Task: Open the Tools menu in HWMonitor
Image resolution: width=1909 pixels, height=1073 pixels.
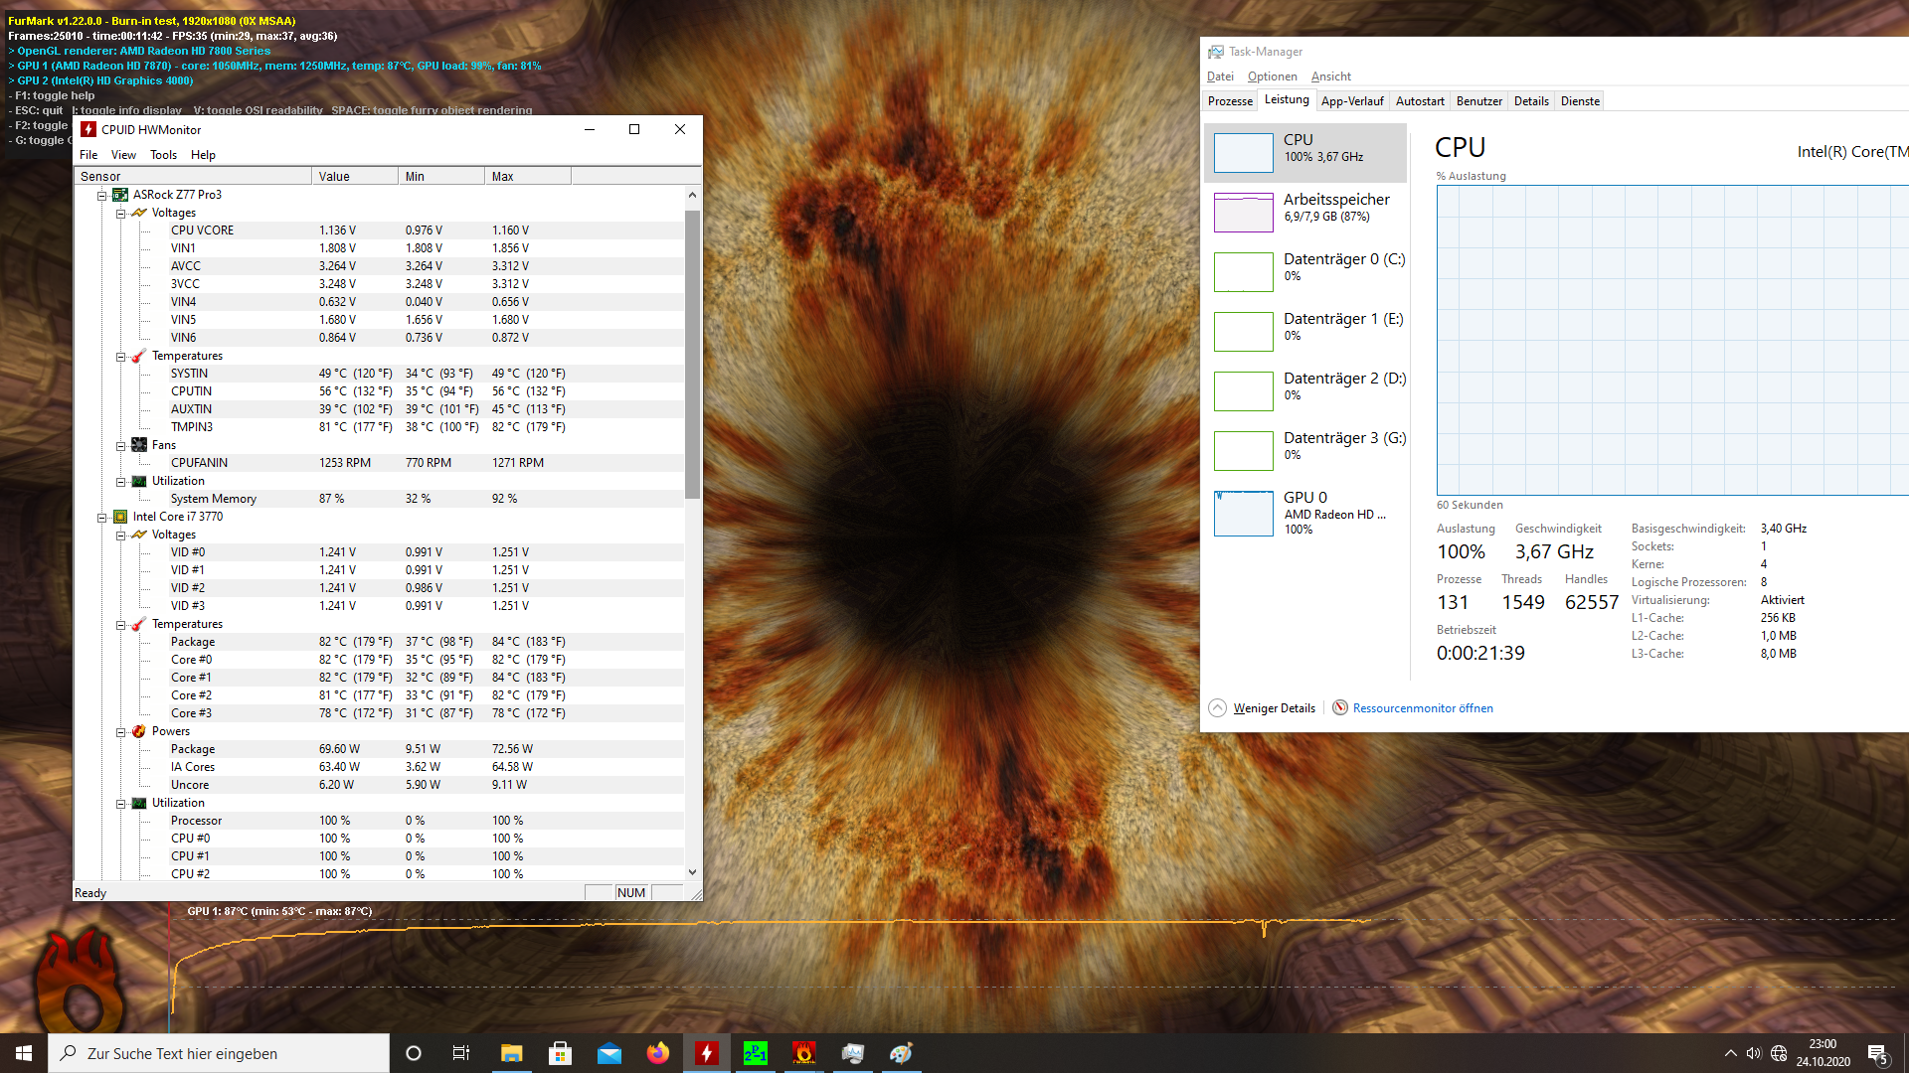Action: click(163, 155)
